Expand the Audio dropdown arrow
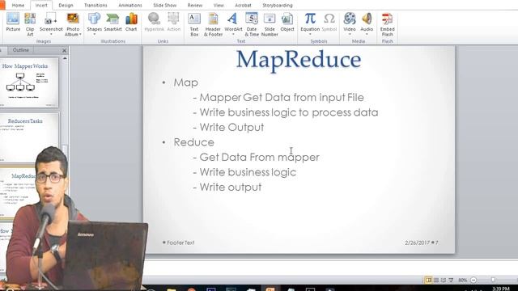Viewport: 518px width, 291px height. [367, 34]
